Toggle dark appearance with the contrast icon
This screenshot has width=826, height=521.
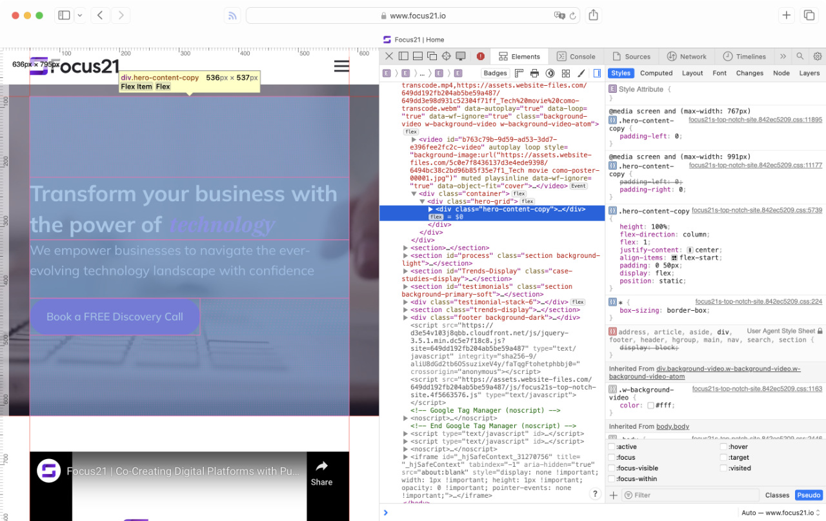coord(550,73)
